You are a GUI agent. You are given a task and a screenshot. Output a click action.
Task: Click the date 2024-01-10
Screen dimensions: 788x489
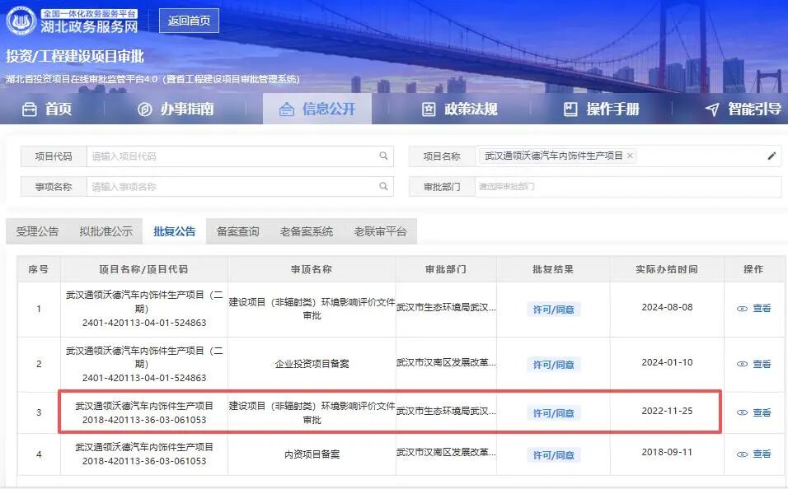coord(667,362)
